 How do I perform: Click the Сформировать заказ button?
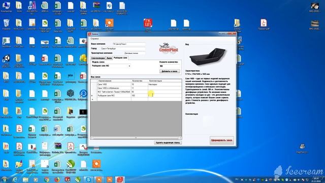pos(221,140)
